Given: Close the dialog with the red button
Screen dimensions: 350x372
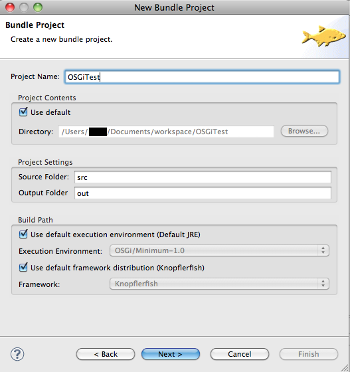Looking at the screenshot, I should (10, 7).
